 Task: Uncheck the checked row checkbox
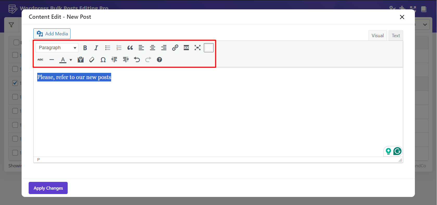click(x=15, y=83)
